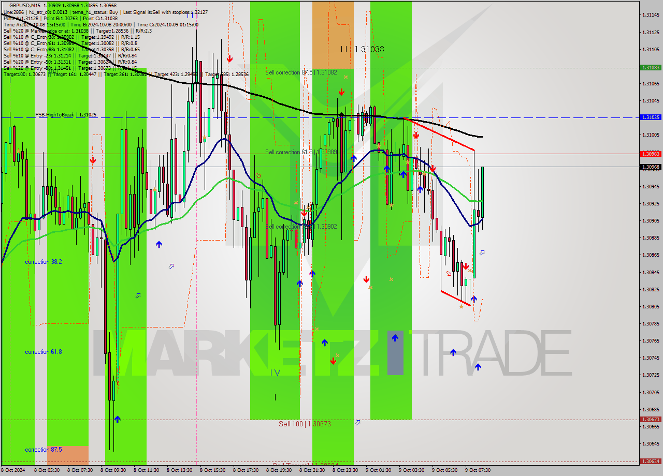Click the FSB-HighToBreak | 1.31025 label
The image size is (663, 476).
66,114
